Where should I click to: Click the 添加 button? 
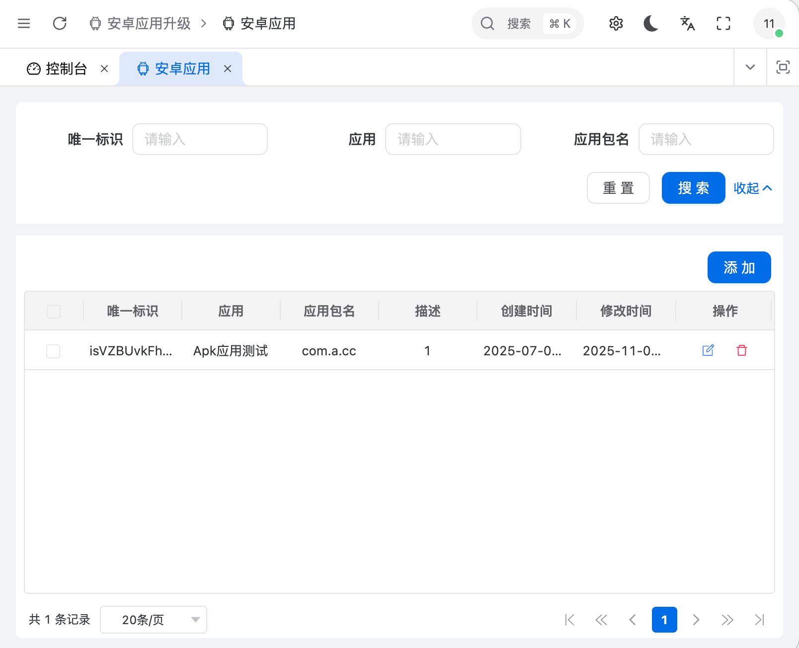pyautogui.click(x=739, y=267)
